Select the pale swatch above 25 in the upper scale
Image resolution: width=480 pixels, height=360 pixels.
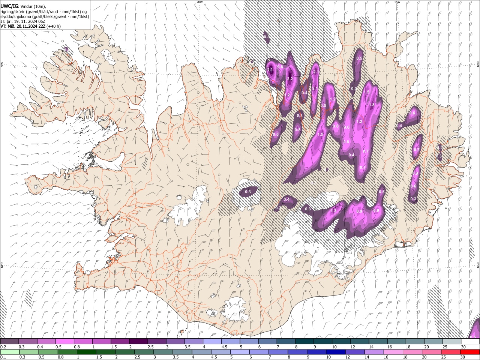pos(451,342)
